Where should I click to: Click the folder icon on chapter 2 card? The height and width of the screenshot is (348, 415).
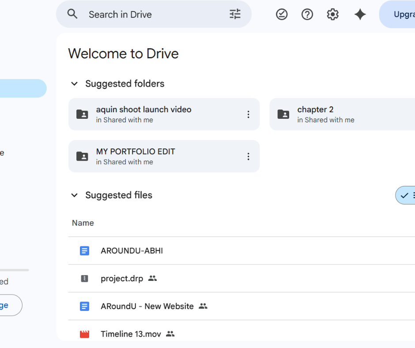(x=283, y=114)
